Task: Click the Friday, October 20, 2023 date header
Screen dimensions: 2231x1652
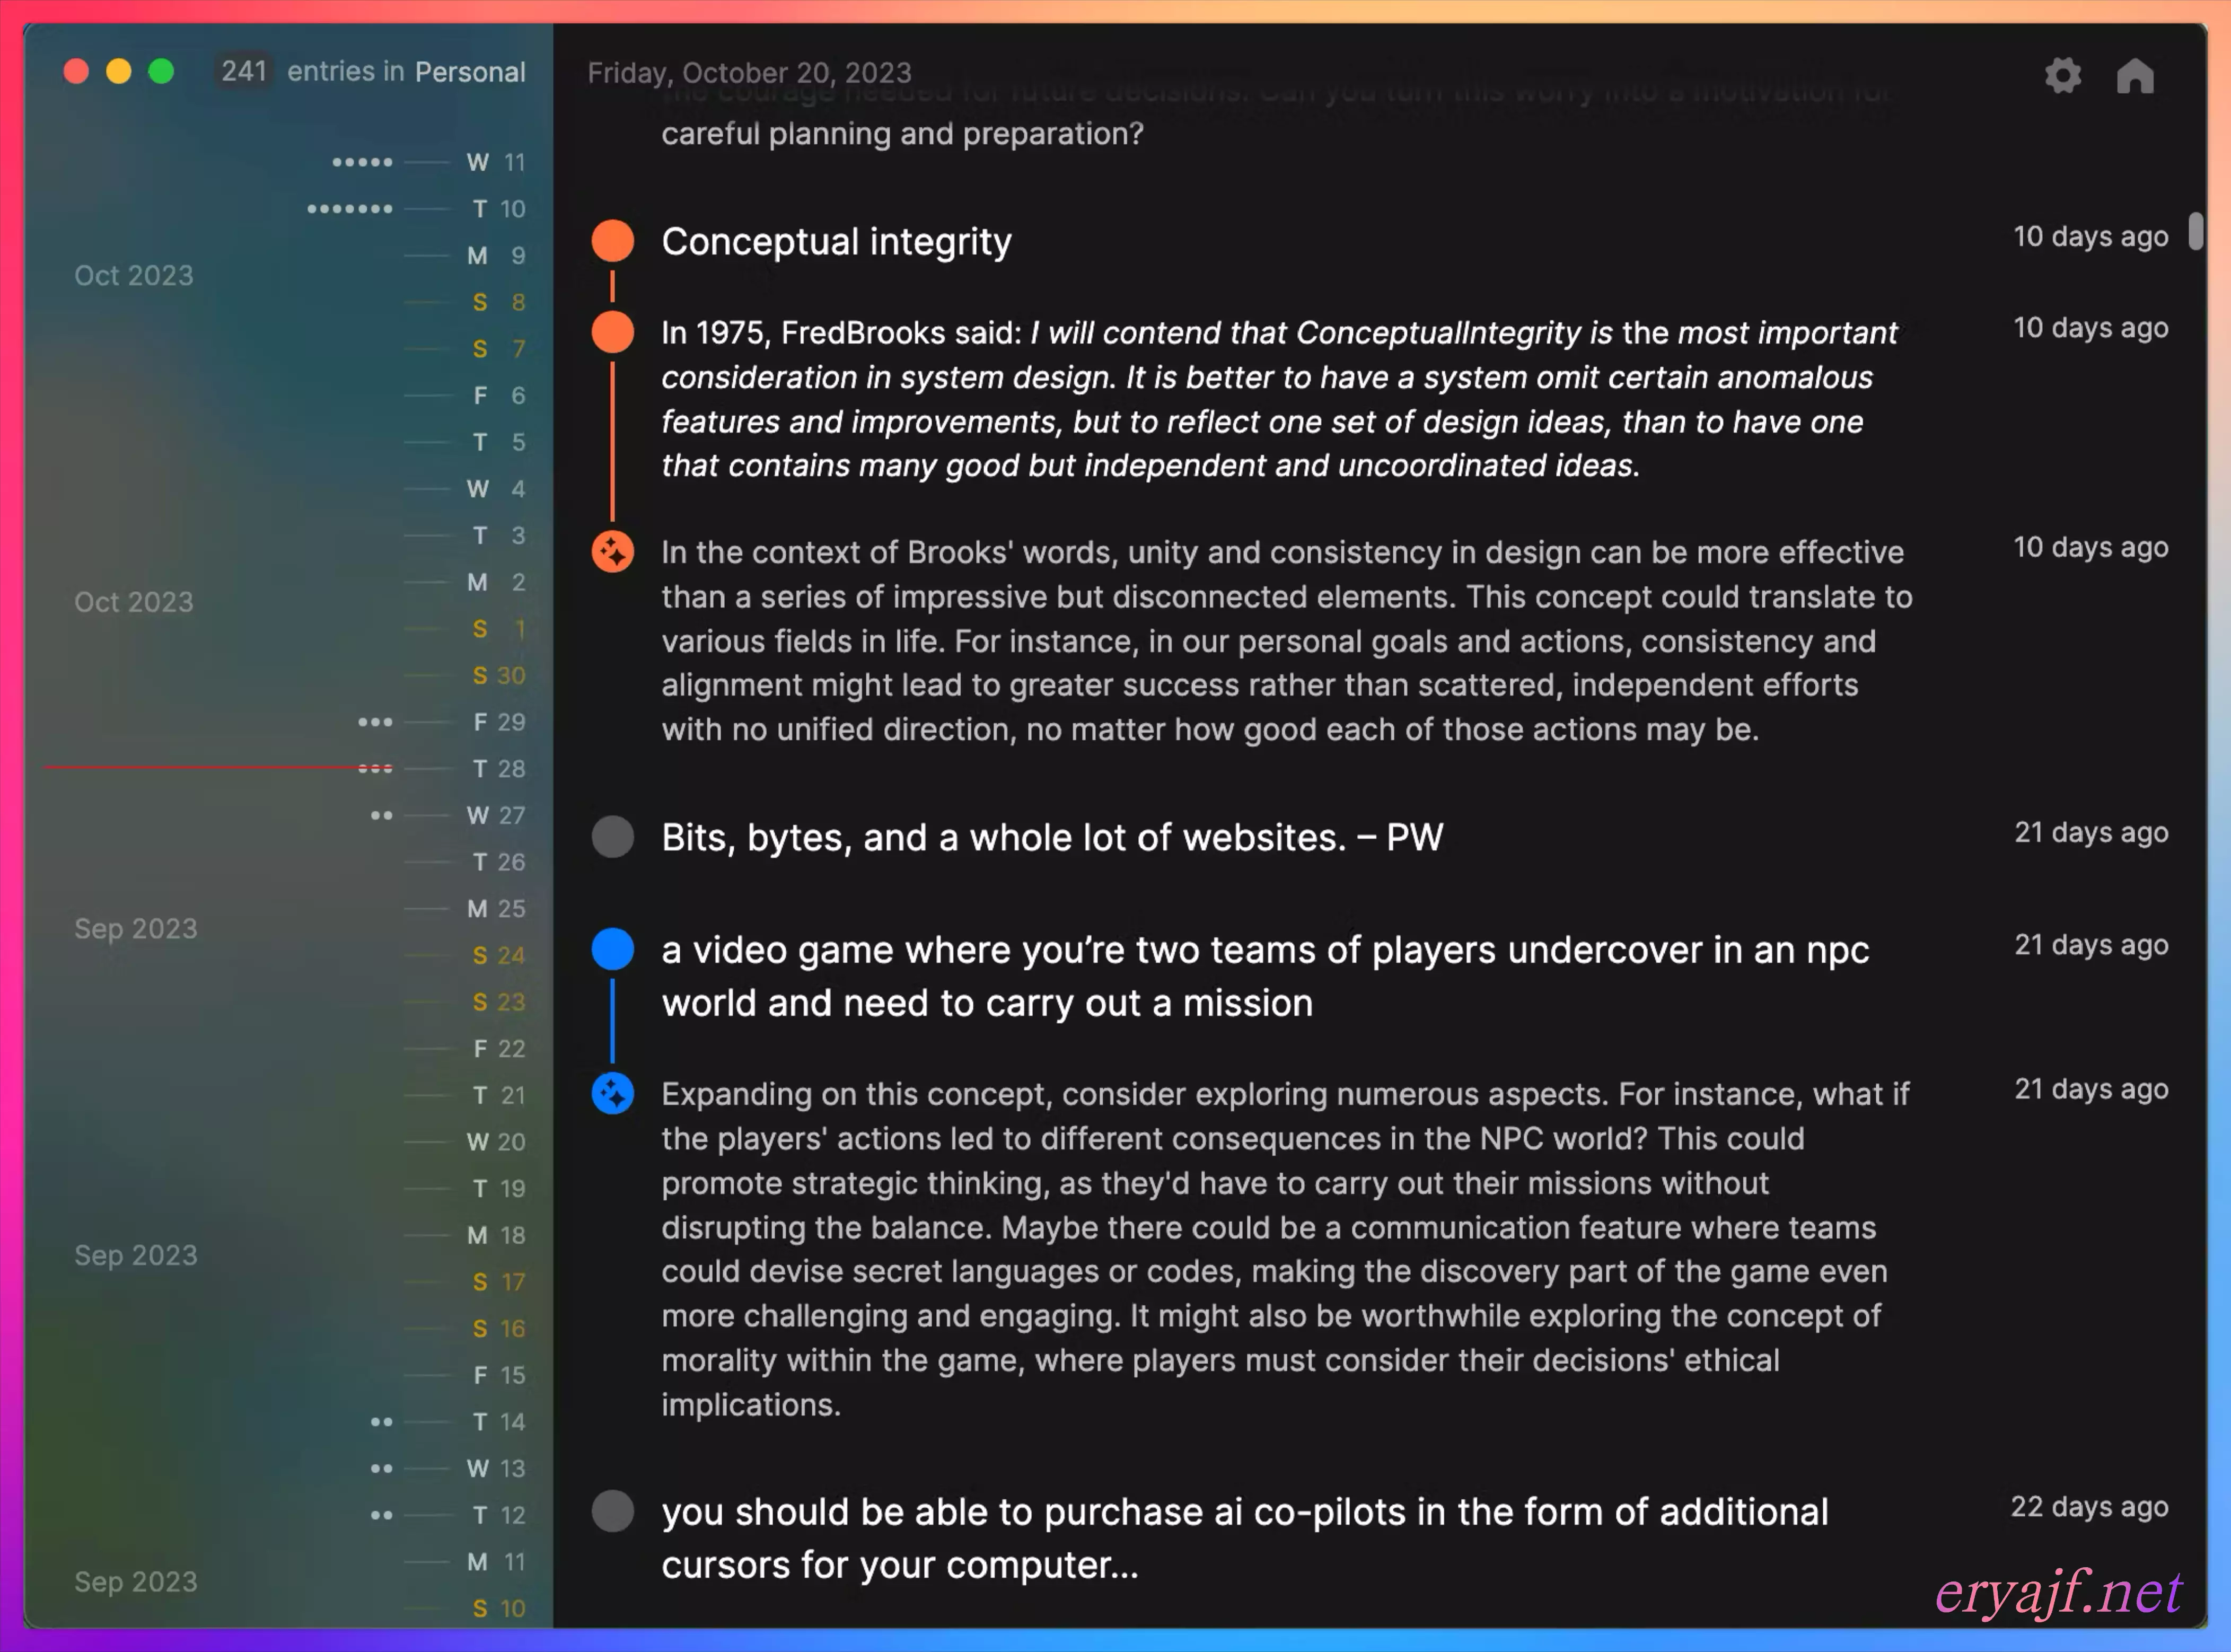Action: tap(749, 73)
